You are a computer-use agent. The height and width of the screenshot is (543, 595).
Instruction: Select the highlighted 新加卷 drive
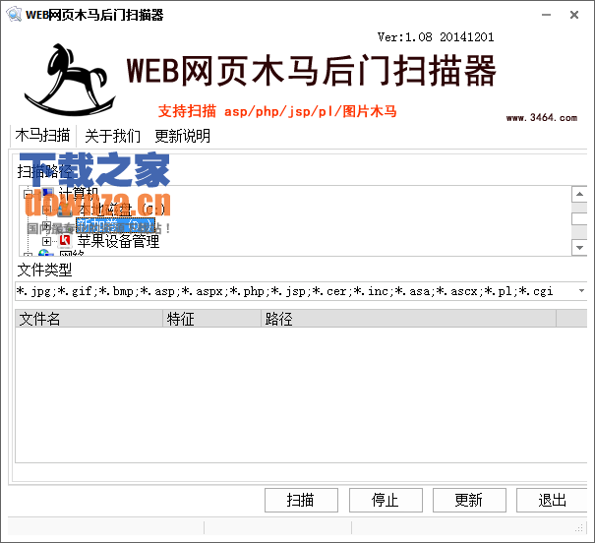coord(116,226)
